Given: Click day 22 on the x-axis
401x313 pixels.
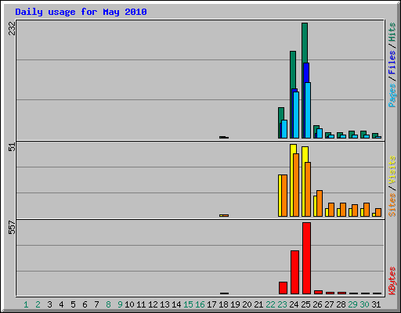Looking at the screenshot, I should (x=270, y=304).
